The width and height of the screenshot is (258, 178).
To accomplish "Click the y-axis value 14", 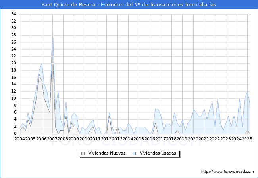I will pyautogui.click(x=13, y=84).
